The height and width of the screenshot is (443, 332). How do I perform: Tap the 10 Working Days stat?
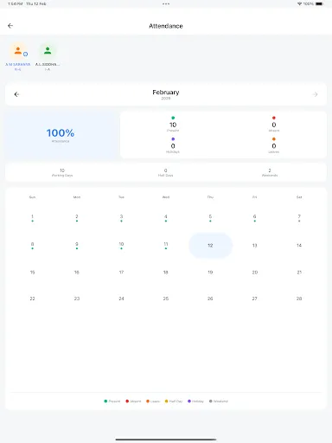tap(62, 172)
